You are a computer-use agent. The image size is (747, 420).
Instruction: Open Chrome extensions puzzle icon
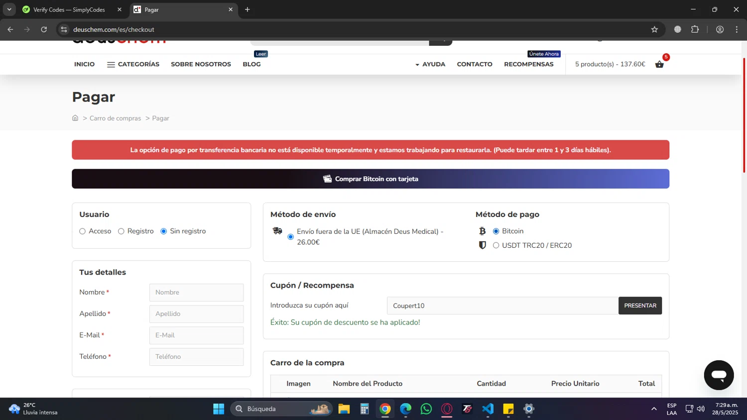point(695,29)
